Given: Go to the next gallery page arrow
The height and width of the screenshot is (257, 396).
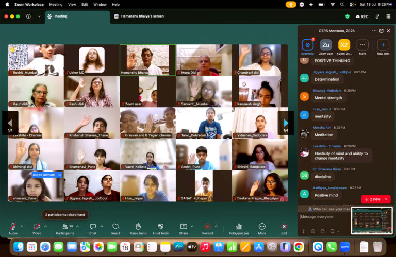Looking at the screenshot, I should (x=286, y=123).
